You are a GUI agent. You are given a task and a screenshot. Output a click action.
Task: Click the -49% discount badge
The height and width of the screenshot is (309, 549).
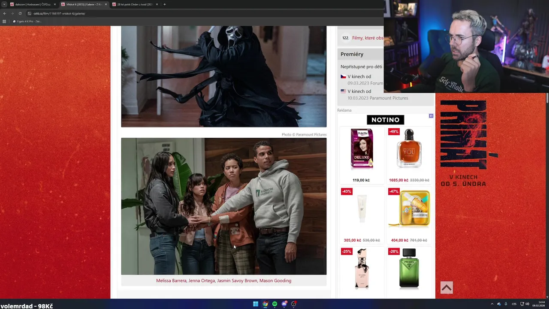click(394, 131)
